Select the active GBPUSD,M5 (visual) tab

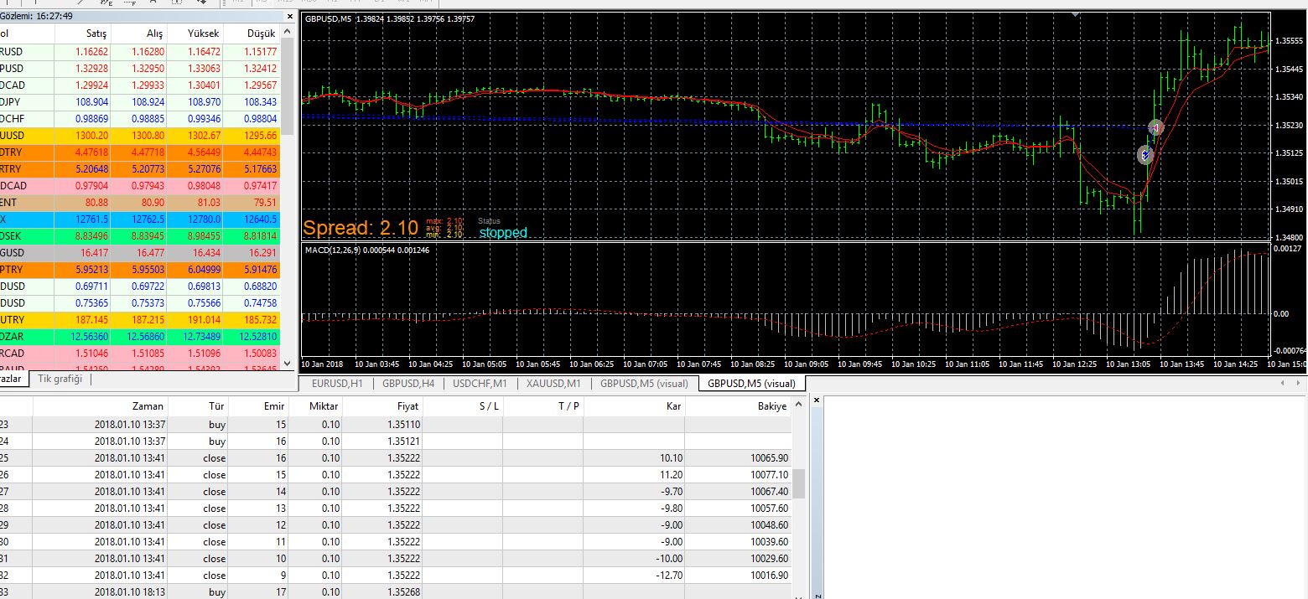751,384
